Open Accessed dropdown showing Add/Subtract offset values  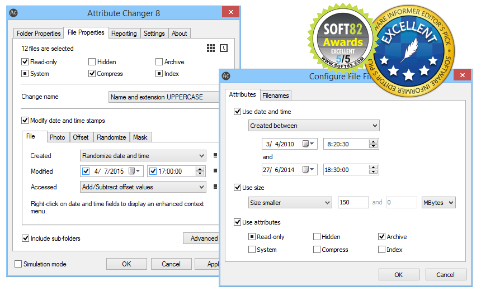pyautogui.click(x=143, y=187)
